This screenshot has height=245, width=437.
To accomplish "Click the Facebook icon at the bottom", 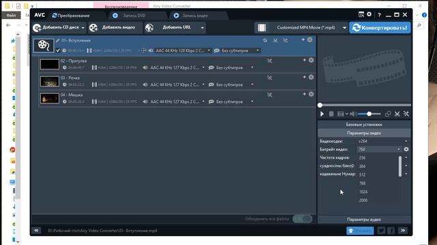I will [391, 230].
